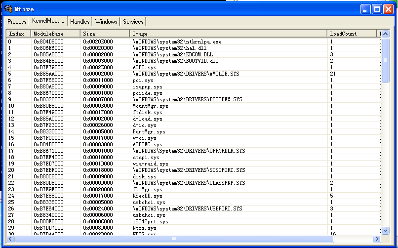Select the i8042prt.sys row

click(194, 221)
